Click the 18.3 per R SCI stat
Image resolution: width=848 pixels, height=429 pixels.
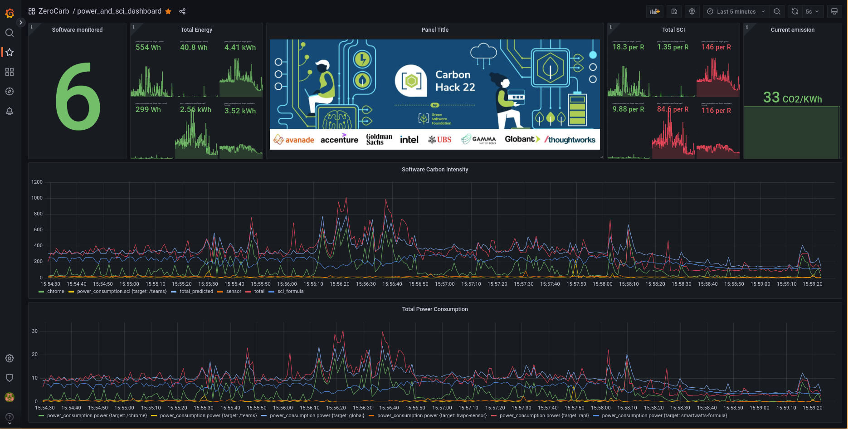(628, 47)
